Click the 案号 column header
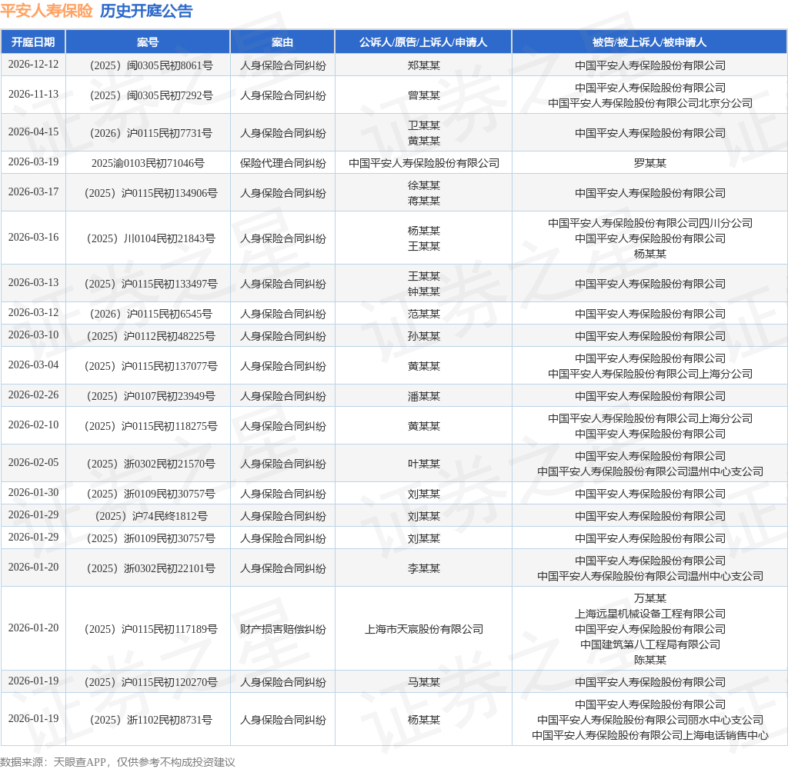The height and width of the screenshot is (769, 788). click(x=148, y=42)
